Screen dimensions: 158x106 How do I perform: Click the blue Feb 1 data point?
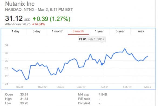point(102,64)
